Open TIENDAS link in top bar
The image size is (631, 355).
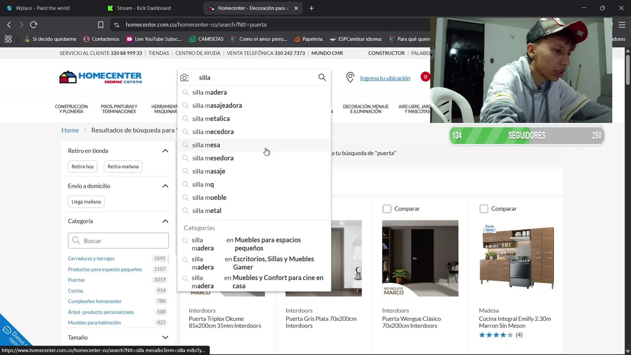click(x=159, y=53)
